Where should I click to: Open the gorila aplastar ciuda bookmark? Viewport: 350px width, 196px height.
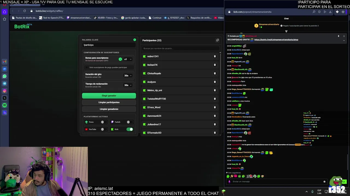(133, 18)
